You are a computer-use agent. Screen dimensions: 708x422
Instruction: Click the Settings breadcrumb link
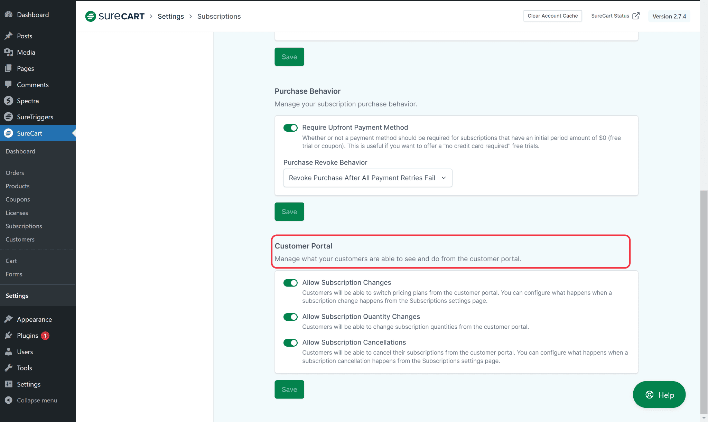(x=171, y=16)
